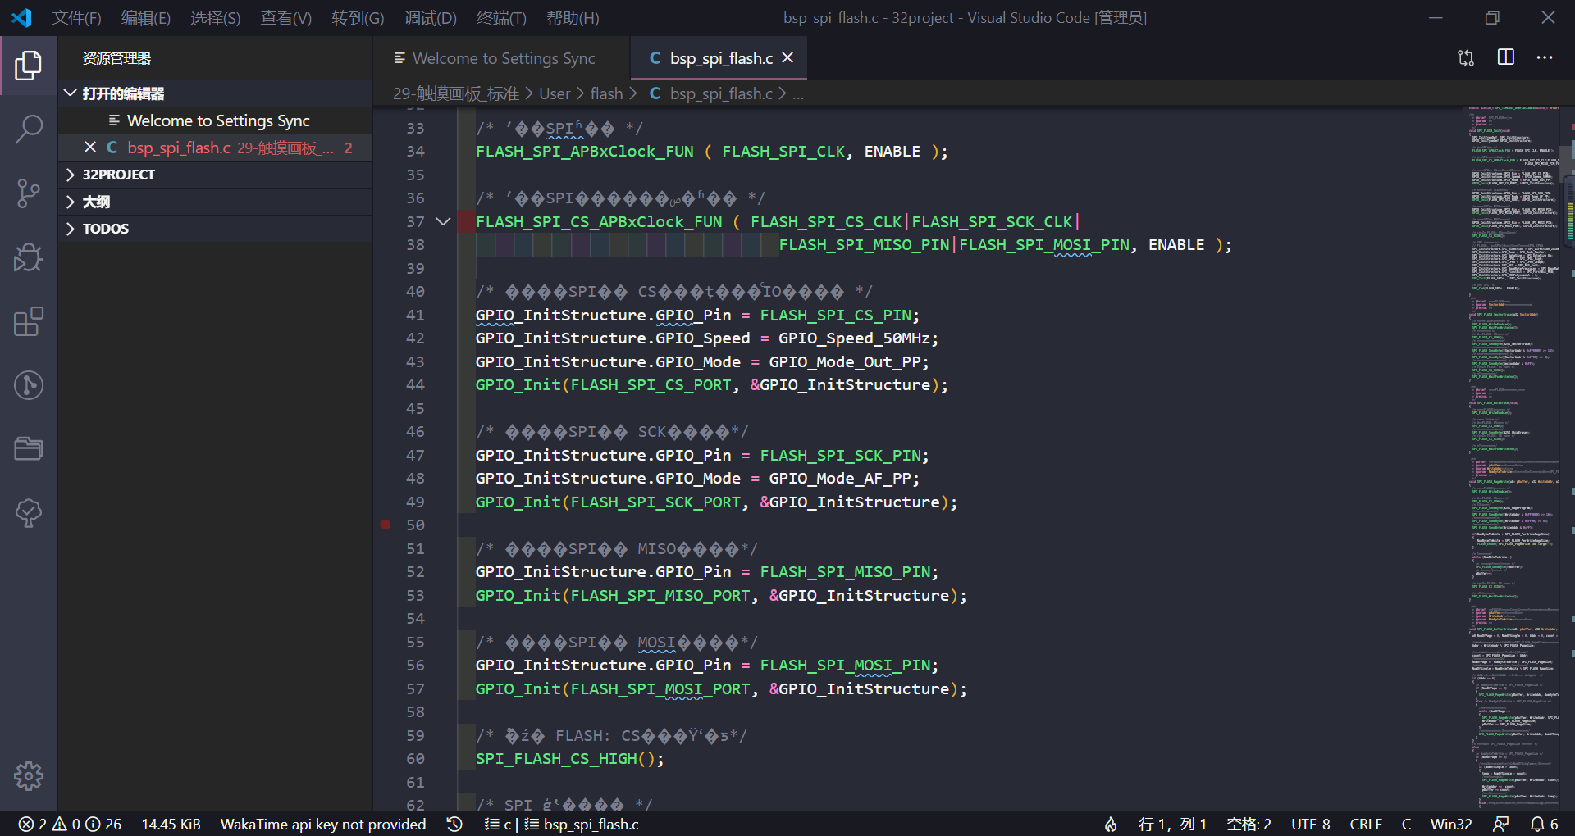The width and height of the screenshot is (1575, 836).
Task: Change language mode C in status bar
Action: [x=1406, y=824]
